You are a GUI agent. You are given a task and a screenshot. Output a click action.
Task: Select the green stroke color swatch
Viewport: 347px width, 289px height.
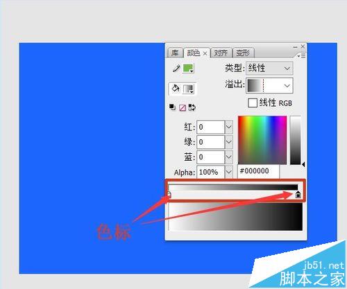tap(188, 69)
